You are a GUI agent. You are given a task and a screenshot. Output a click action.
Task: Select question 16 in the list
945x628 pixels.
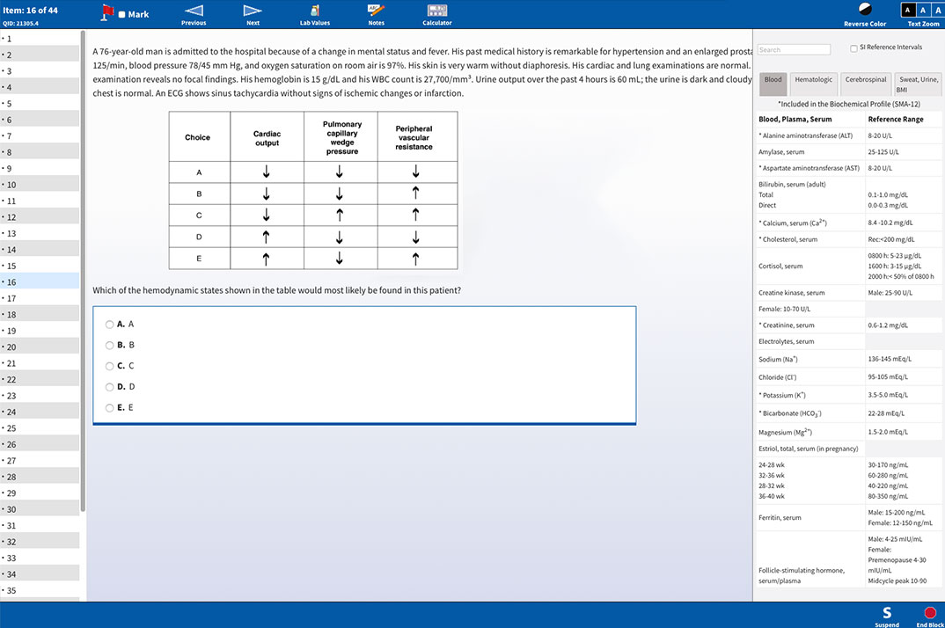40,282
